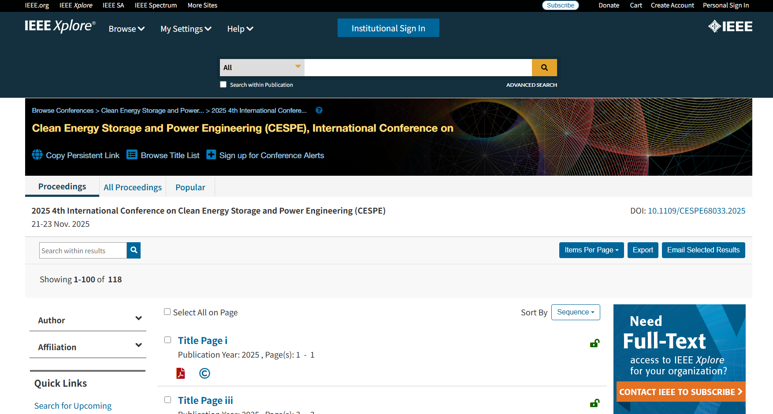The width and height of the screenshot is (773, 414).
Task: Open the PDF icon for Title Page i
Action: pos(181,373)
